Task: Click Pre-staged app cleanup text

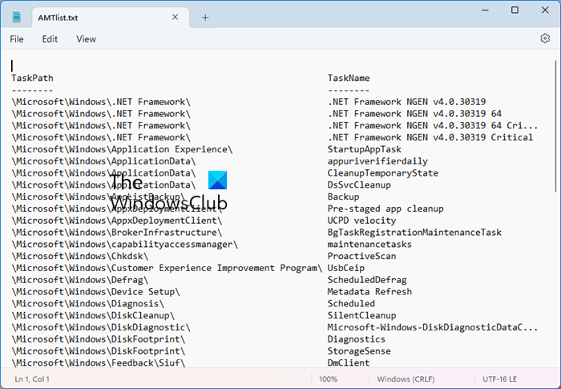Action: 385,209
